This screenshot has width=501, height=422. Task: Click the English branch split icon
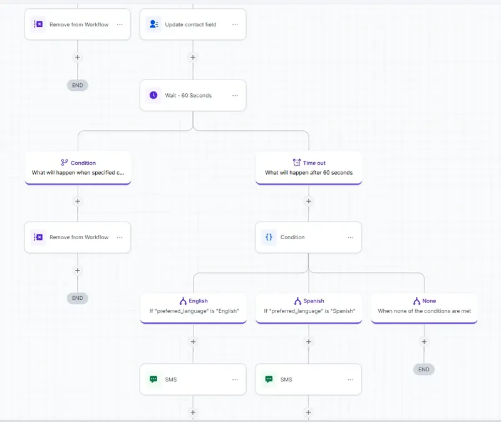(183, 301)
